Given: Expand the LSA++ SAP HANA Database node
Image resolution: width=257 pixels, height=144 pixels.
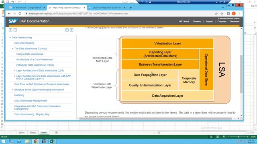Looking at the screenshot, I should pos(15,76).
